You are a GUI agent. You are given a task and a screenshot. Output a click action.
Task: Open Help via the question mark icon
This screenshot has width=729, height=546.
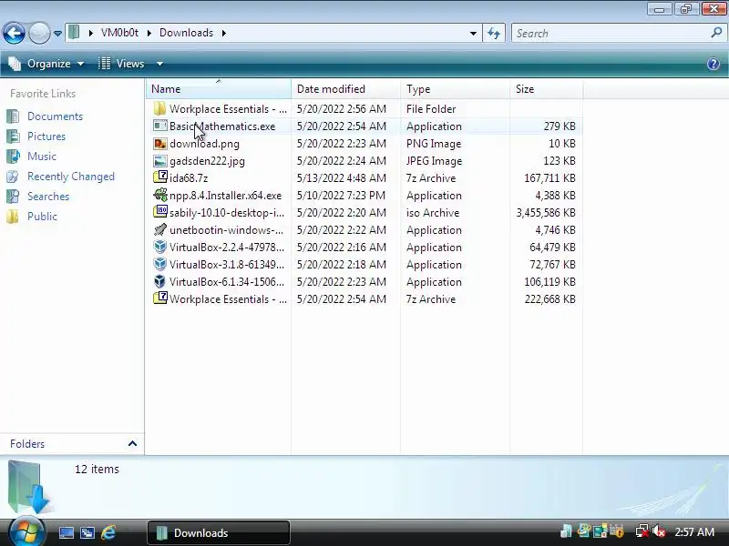coord(714,64)
